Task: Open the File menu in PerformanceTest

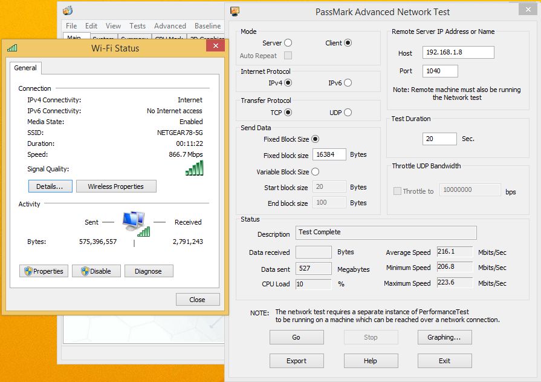Action: pyautogui.click(x=71, y=26)
